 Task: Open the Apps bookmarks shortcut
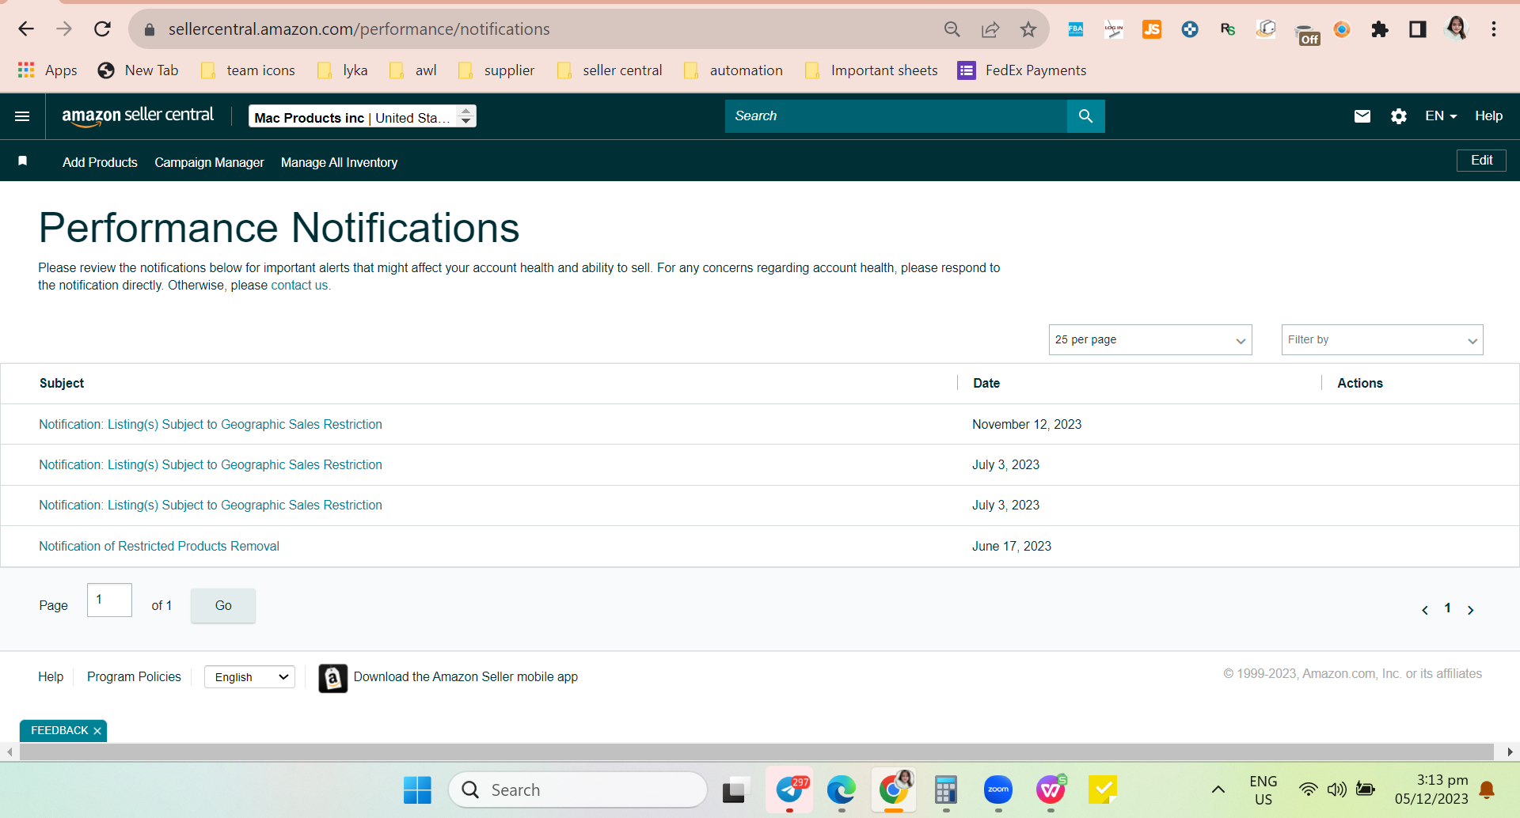tap(47, 70)
